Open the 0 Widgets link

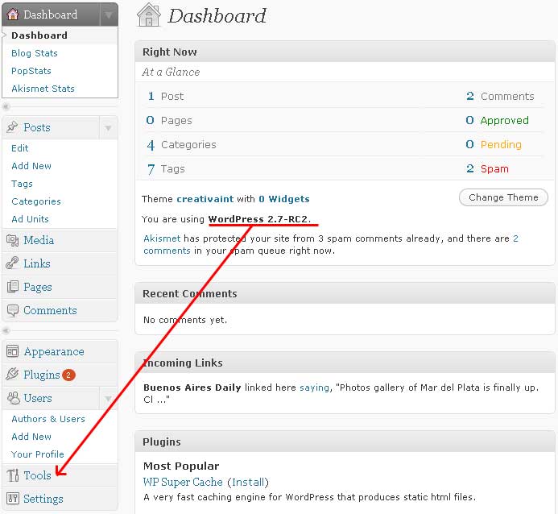pyautogui.click(x=284, y=199)
